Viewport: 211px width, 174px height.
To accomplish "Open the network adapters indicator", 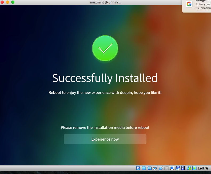I will click(155, 168).
